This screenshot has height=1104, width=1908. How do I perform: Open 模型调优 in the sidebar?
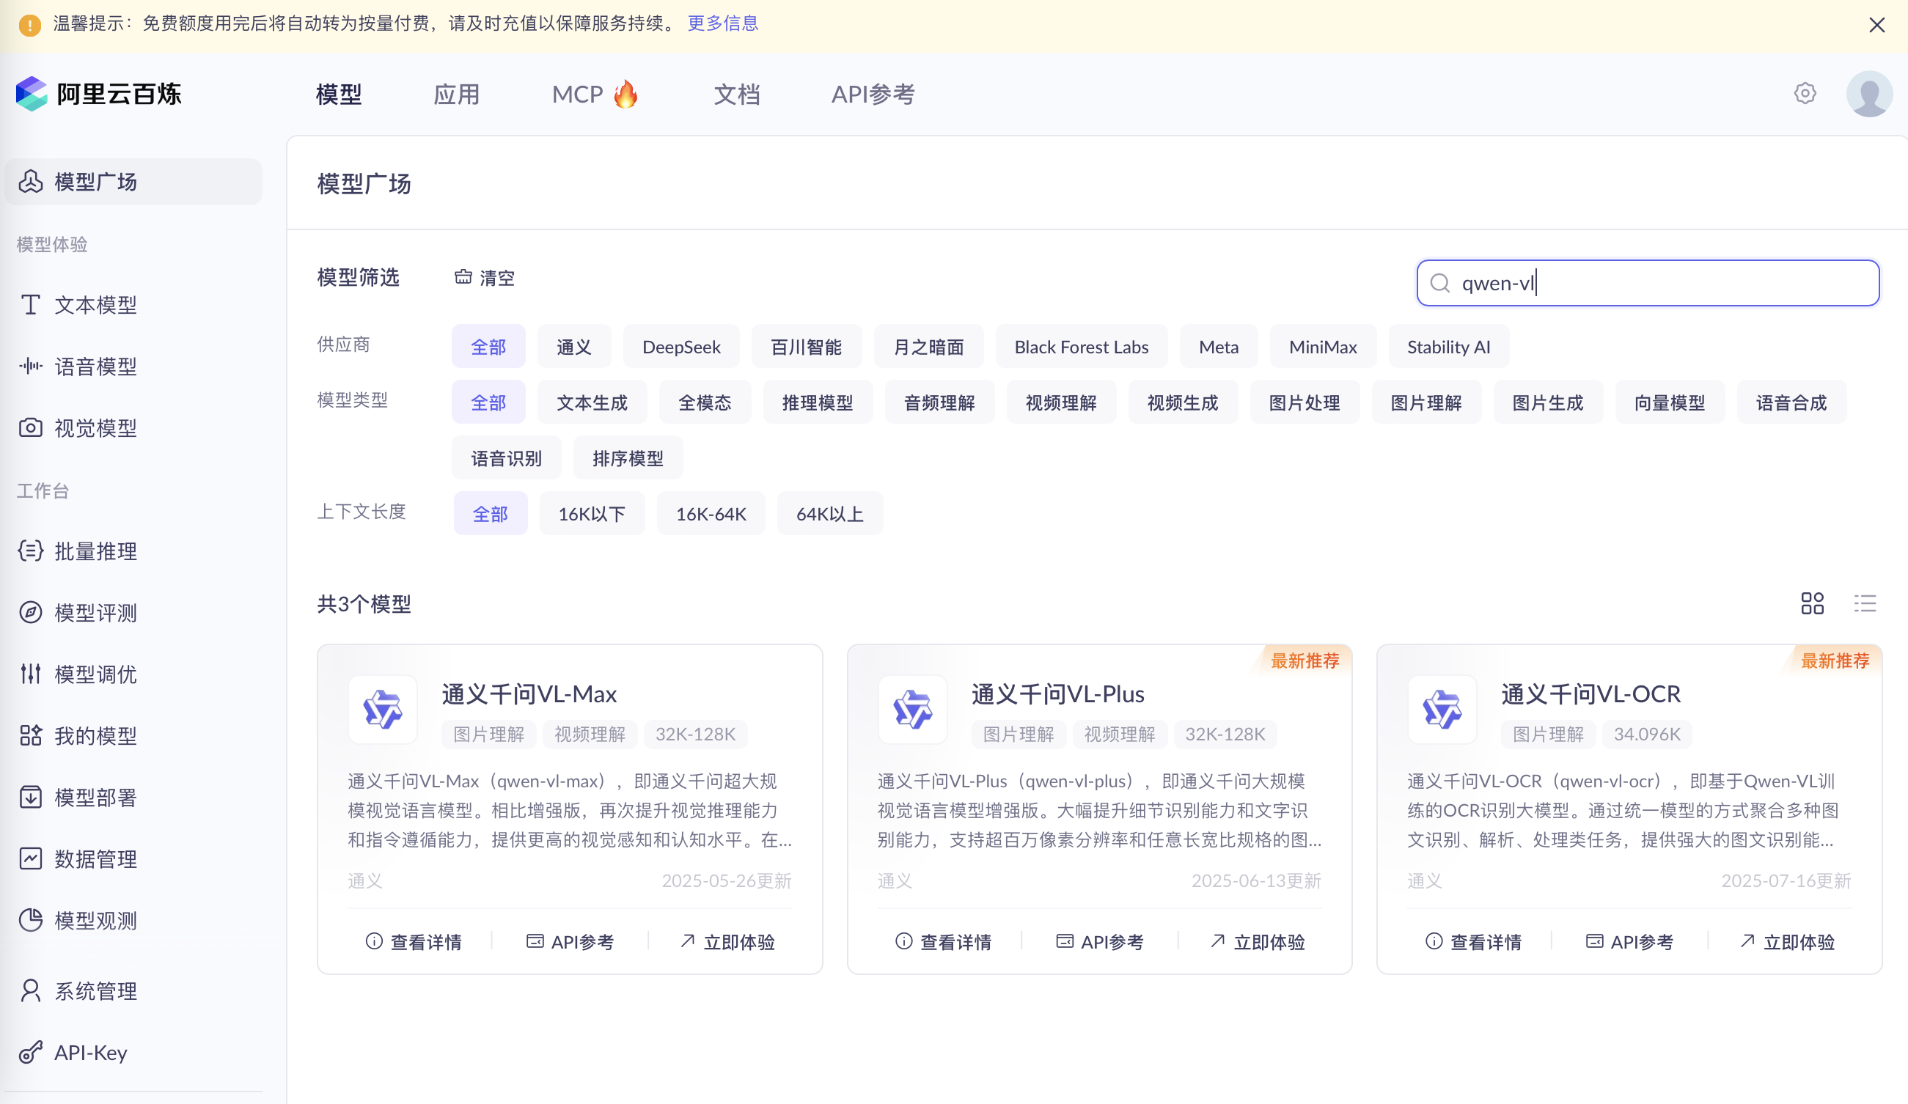pyautogui.click(x=95, y=674)
